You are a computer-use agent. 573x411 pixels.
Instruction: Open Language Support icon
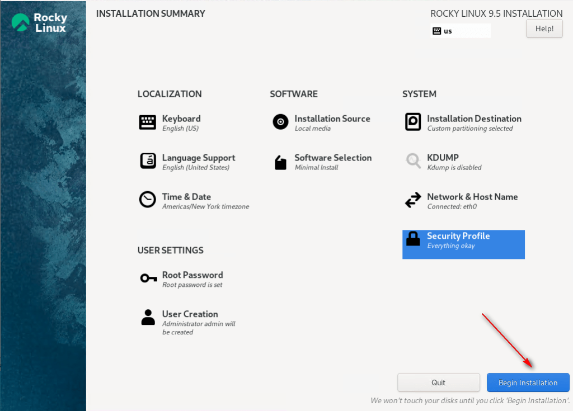148,161
